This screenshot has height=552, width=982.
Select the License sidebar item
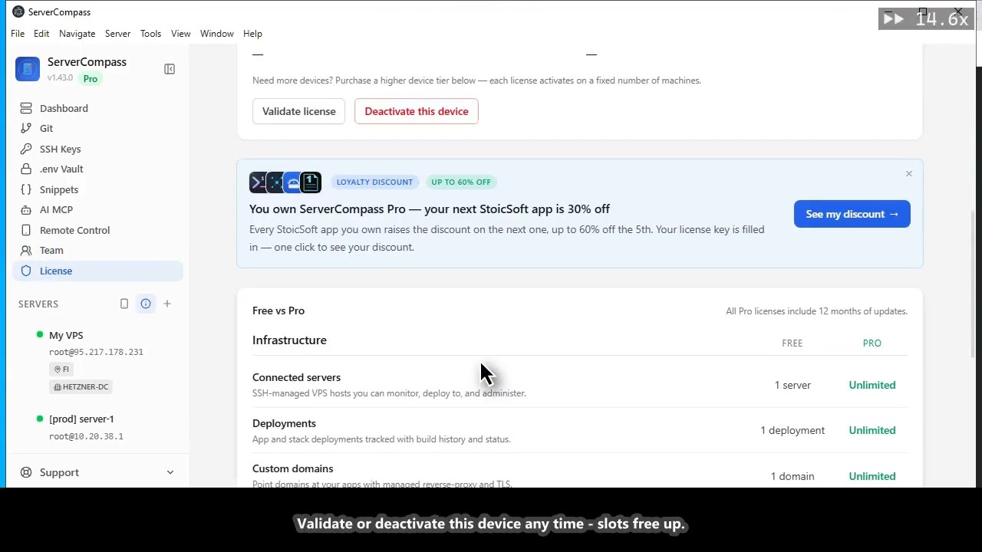(98, 271)
